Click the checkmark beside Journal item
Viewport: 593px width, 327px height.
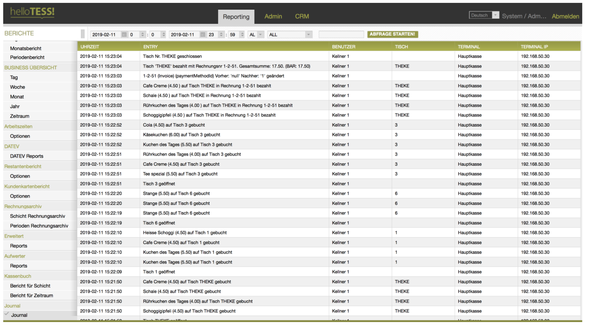pos(6,313)
